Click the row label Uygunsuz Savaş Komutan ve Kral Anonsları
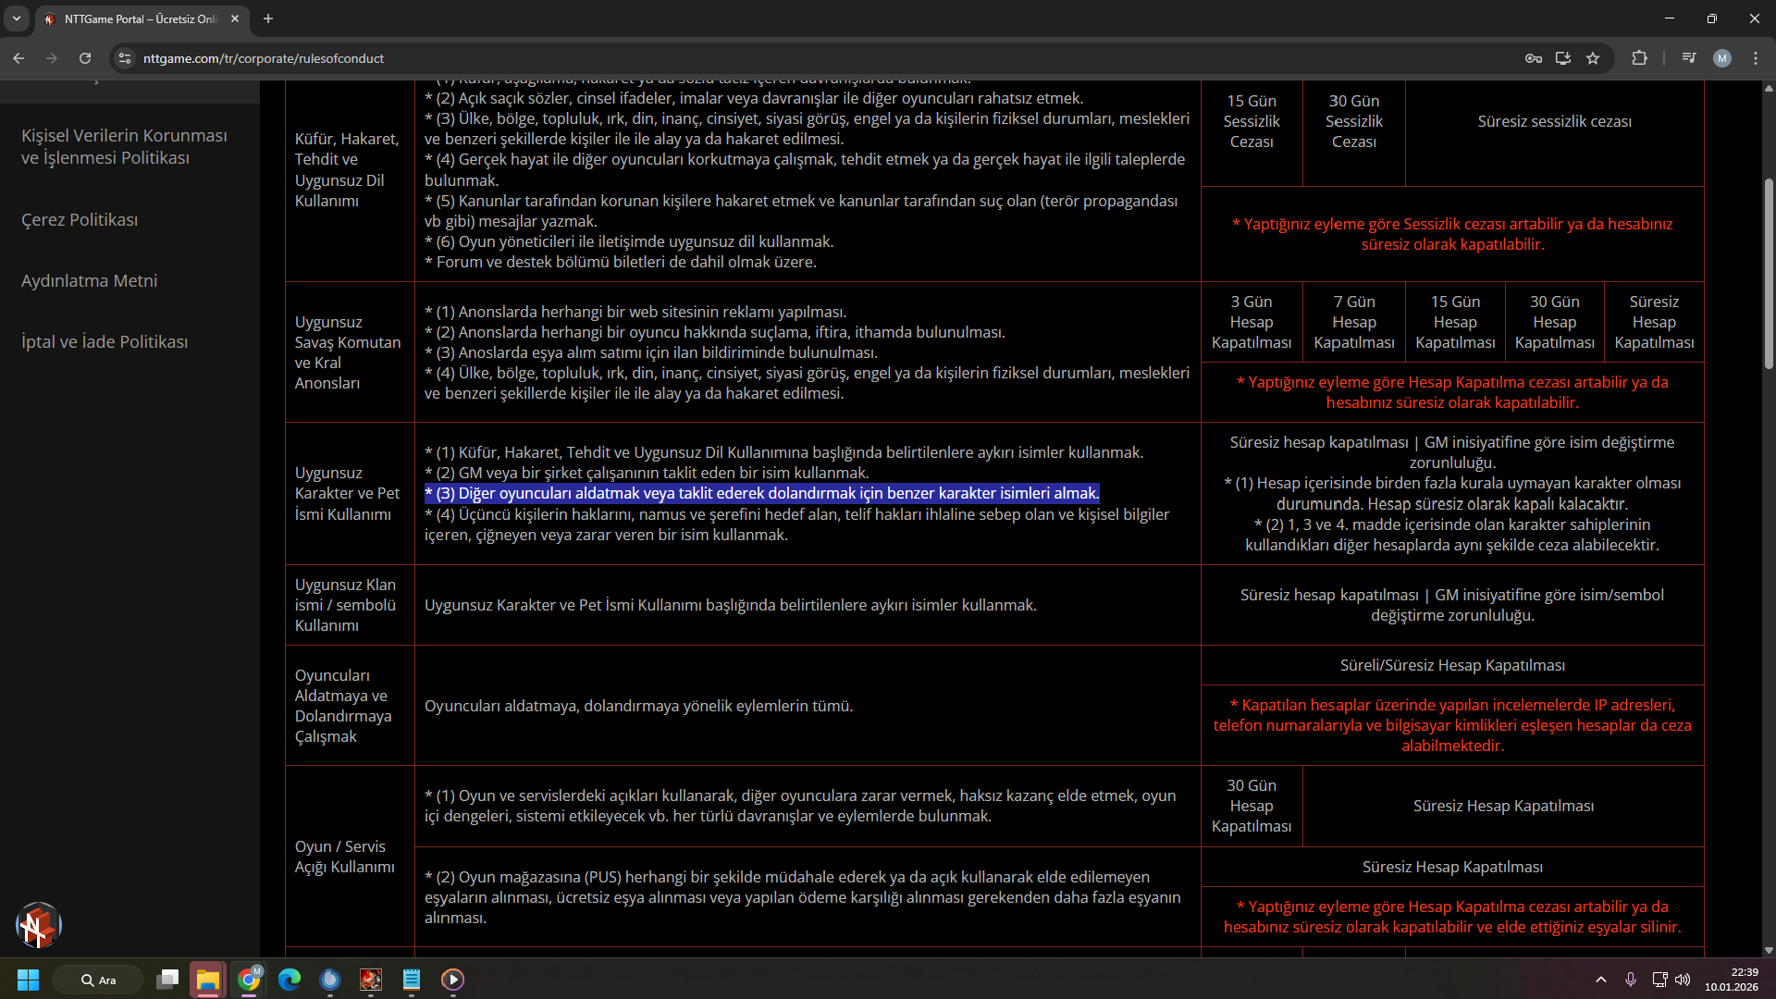This screenshot has height=999, width=1776. [348, 352]
